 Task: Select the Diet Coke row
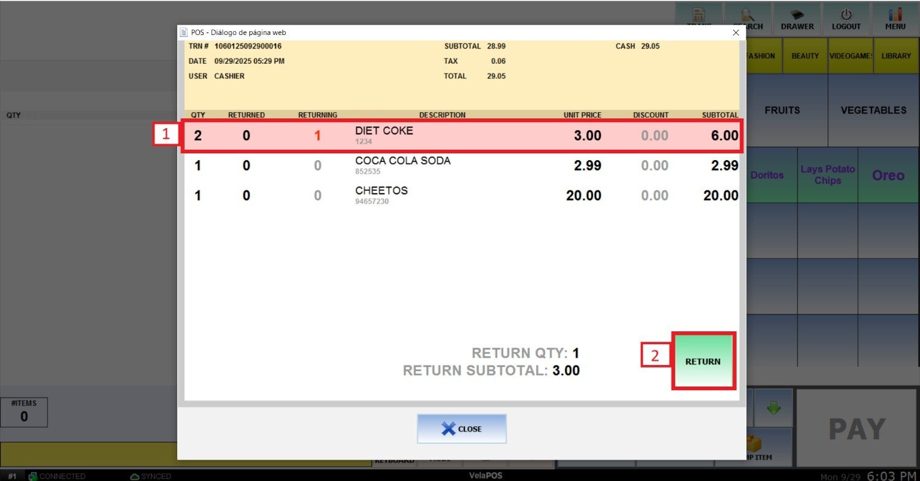click(x=460, y=136)
